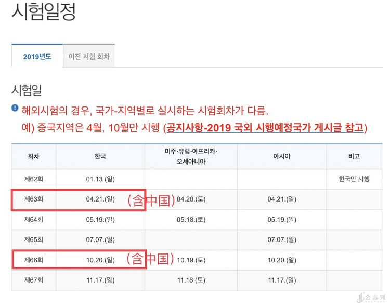Open the 공지사항-2019 국외 시행예정국가 link
Screen dimensions: 390x308
tap(265, 127)
